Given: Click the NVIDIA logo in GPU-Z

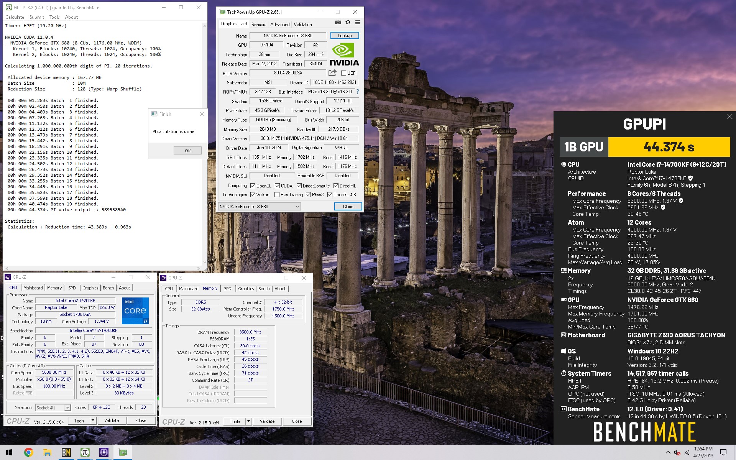Looking at the screenshot, I should [344, 54].
